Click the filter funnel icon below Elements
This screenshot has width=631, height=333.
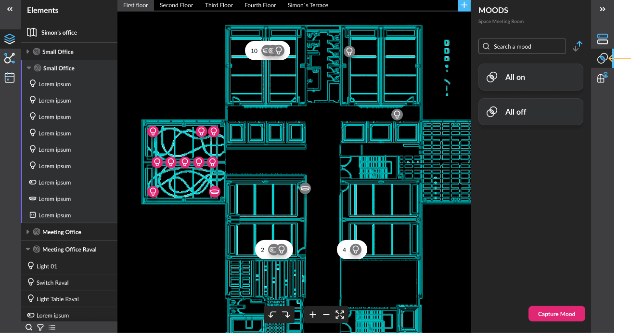coord(40,327)
